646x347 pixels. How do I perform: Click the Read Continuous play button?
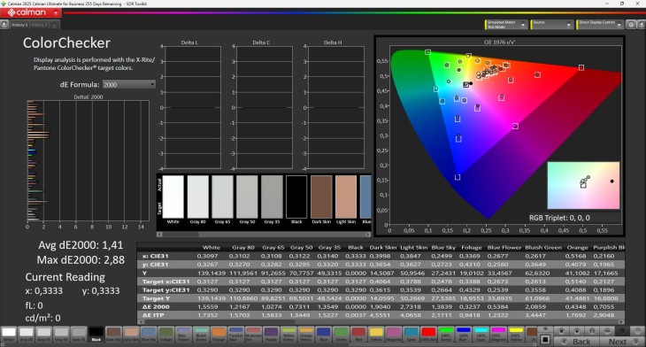point(577,331)
